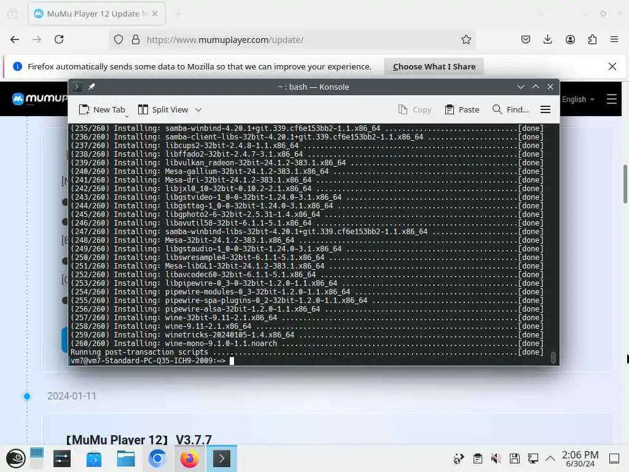Click Split View in Konsole

coord(163,109)
